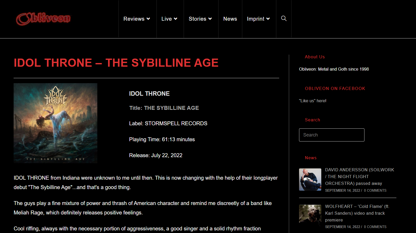Viewport: 416px width, 233px height.
Task: Click the 'Obliveon: Metal and Goth since 1998' text
Action: (x=334, y=69)
